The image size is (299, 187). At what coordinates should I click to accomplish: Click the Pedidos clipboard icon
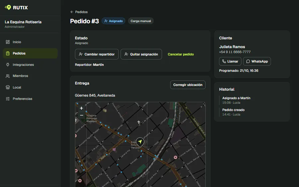pyautogui.click(x=8, y=53)
